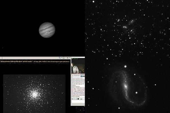Switch to the second chat panel tab
170x113 pixels.
click(x=83, y=76)
